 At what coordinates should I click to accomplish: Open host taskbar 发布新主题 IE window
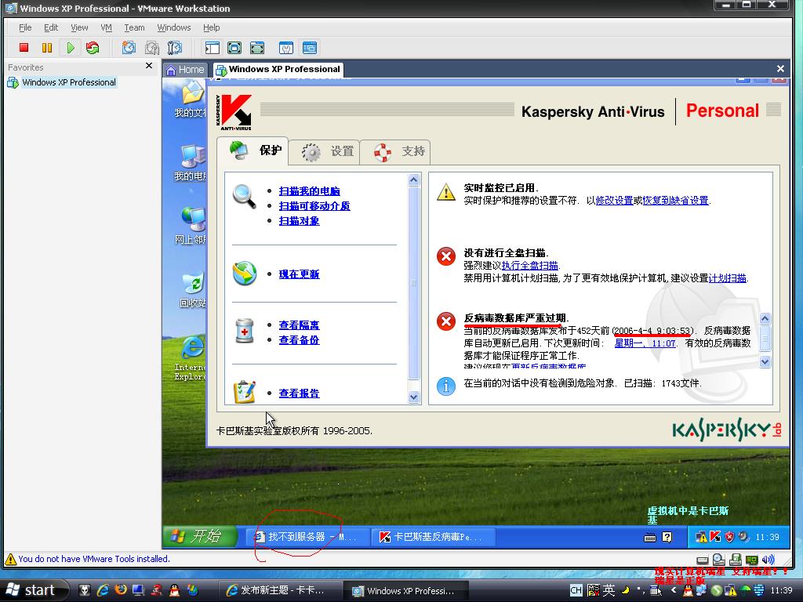coord(279,590)
